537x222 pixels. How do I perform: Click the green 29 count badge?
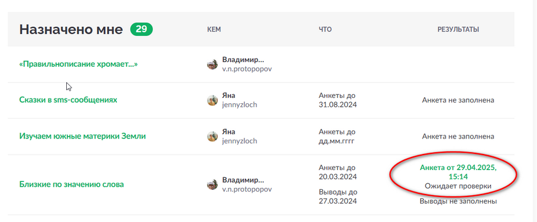[141, 29]
